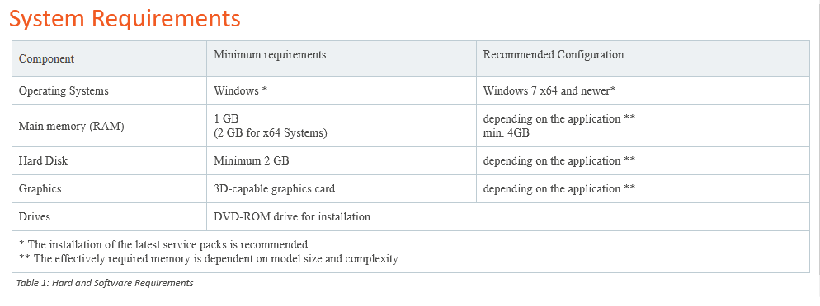Click the Hard Disk row label

(44, 160)
